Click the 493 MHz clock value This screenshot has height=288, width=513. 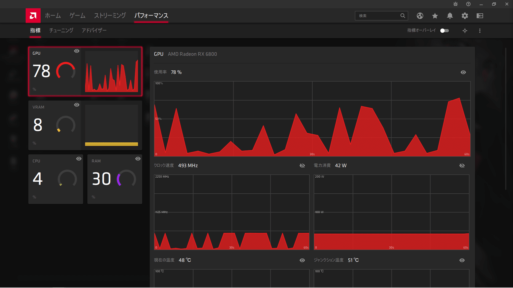point(188,166)
